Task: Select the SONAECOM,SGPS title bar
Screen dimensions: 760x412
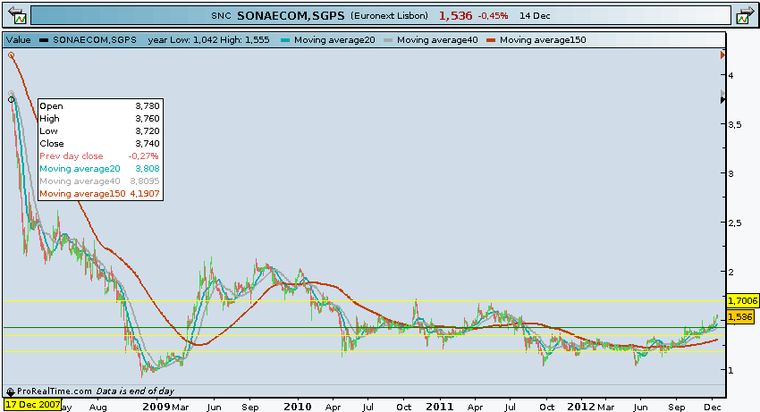Action: (381, 15)
